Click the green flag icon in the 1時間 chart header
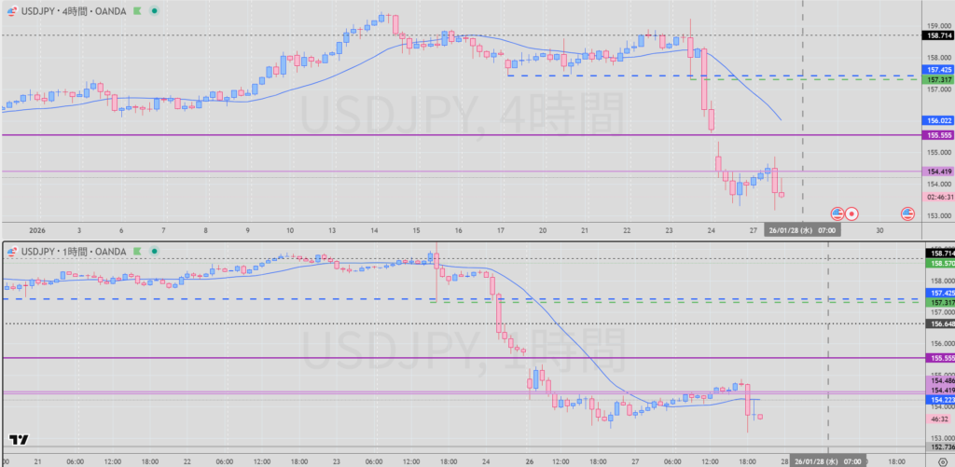The width and height of the screenshot is (955, 467). pyautogui.click(x=138, y=251)
